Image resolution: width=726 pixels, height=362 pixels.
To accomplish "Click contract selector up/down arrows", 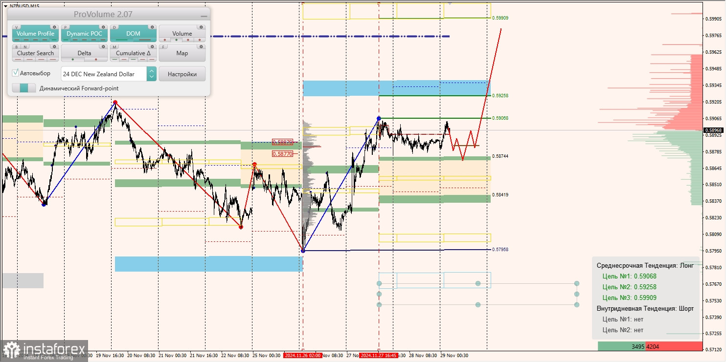I will coord(152,74).
